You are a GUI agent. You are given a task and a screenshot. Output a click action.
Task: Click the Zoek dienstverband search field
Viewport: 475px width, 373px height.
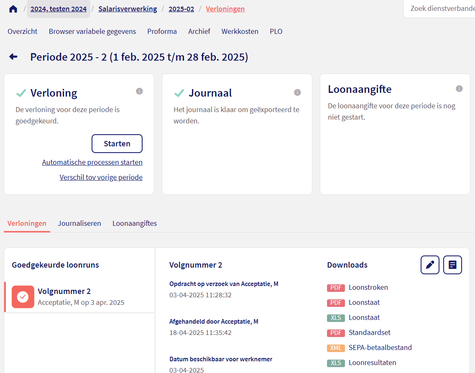tap(441, 9)
